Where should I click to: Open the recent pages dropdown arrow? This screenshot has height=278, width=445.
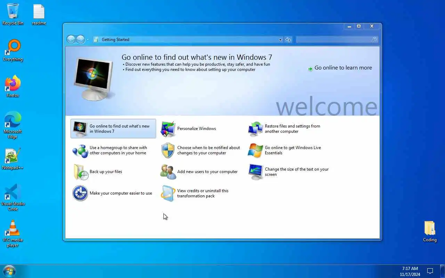click(x=88, y=40)
